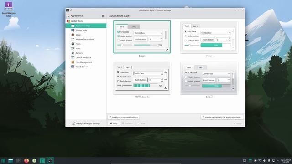Select the second Radio button in the Fusion preview
This screenshot has height=164, width=292.
click(x=186, y=41)
